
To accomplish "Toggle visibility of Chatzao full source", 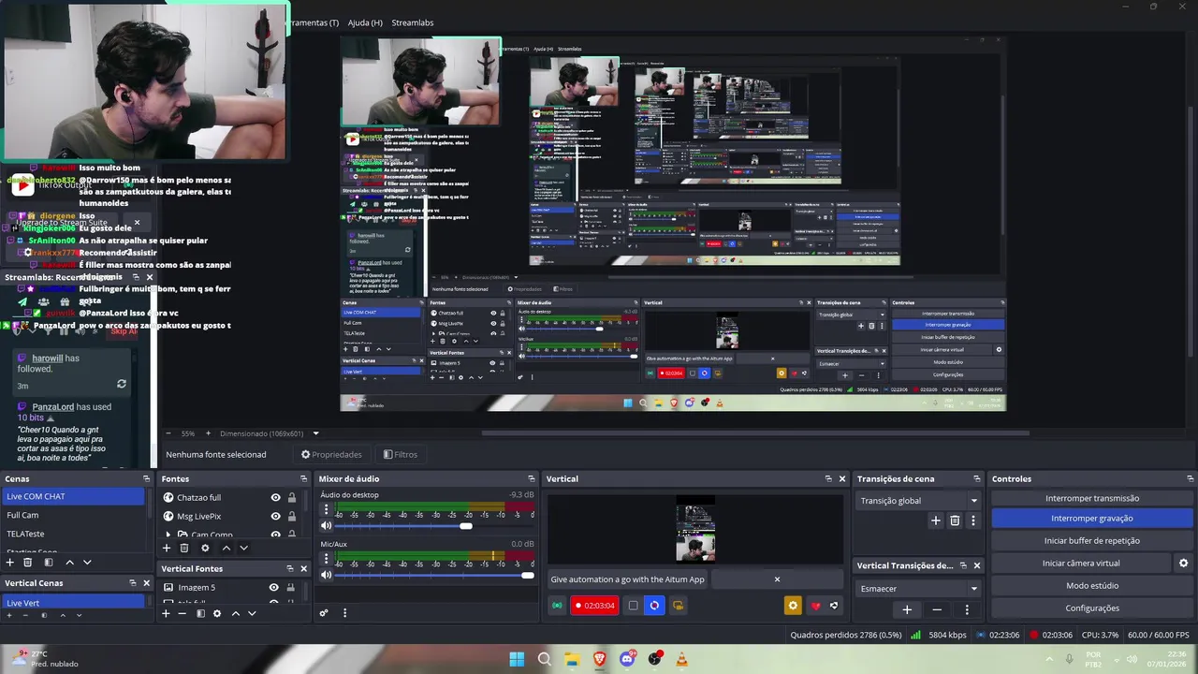I will [x=275, y=497].
